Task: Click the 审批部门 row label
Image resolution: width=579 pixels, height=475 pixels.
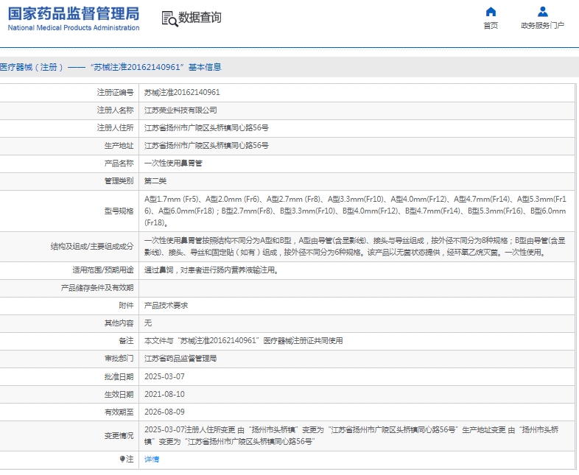Action: pyautogui.click(x=119, y=359)
